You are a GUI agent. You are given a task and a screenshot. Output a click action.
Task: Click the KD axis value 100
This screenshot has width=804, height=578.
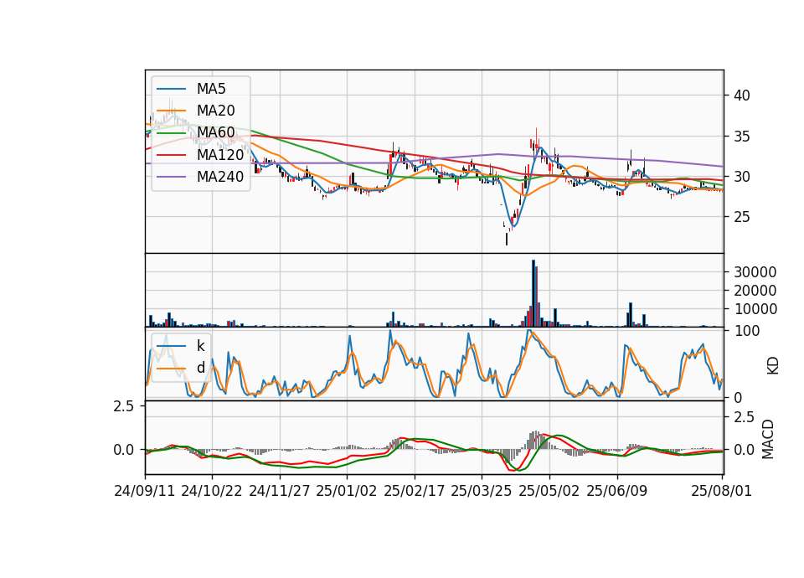point(746,331)
